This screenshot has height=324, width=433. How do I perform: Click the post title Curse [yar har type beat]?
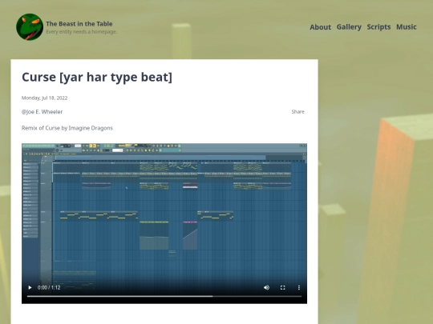tap(97, 77)
